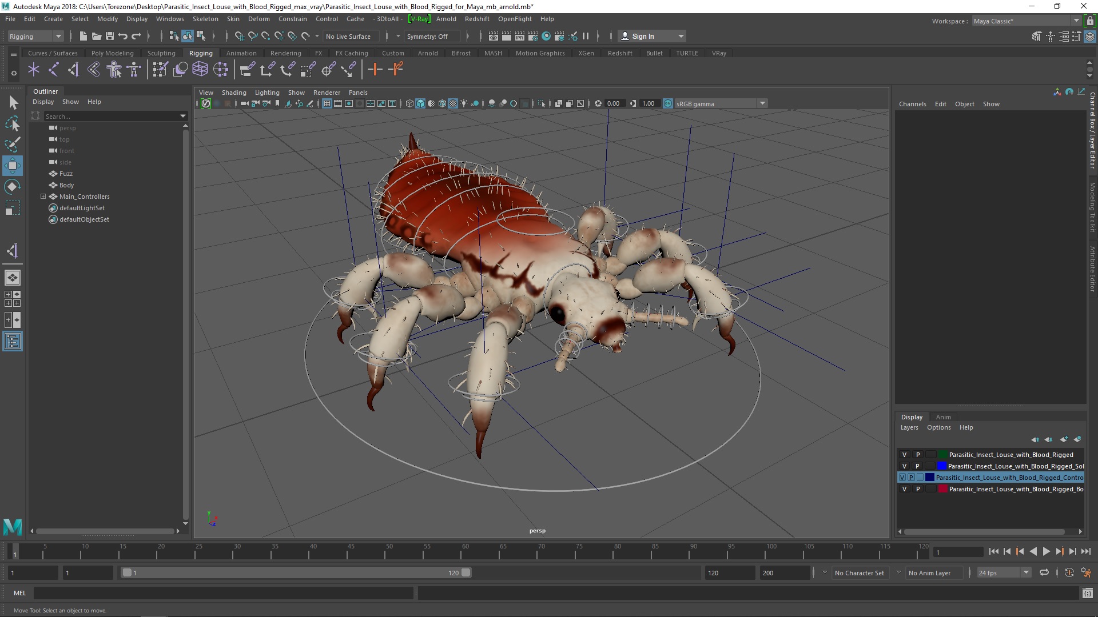The height and width of the screenshot is (617, 1098).
Task: Click create new layer with selected icon
Action: click(1077, 439)
